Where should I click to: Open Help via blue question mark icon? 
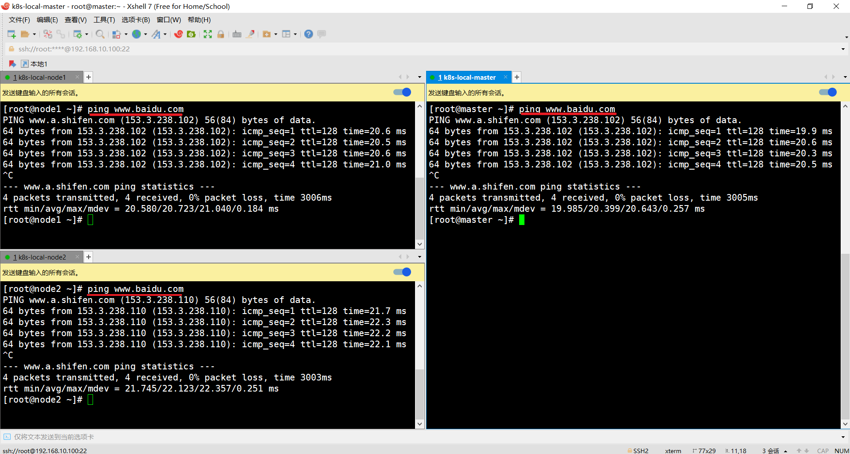309,34
